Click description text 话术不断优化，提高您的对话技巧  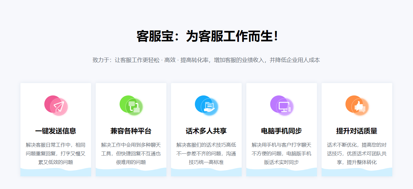tap(357, 154)
